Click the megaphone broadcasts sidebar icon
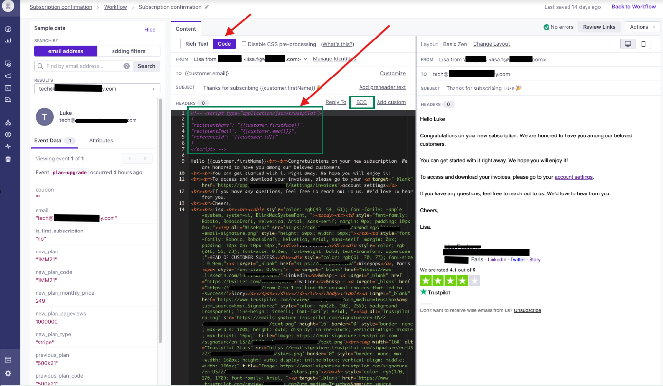The height and width of the screenshot is (386, 663). (x=8, y=76)
